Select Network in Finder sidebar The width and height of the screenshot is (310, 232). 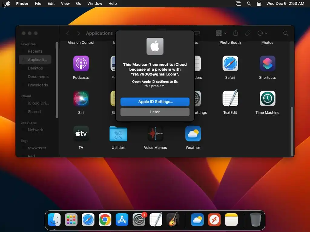(x=35, y=130)
